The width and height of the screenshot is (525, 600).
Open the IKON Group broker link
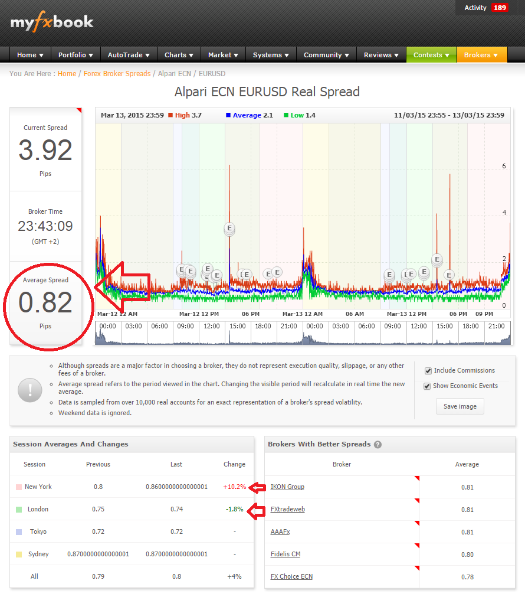pos(287,487)
